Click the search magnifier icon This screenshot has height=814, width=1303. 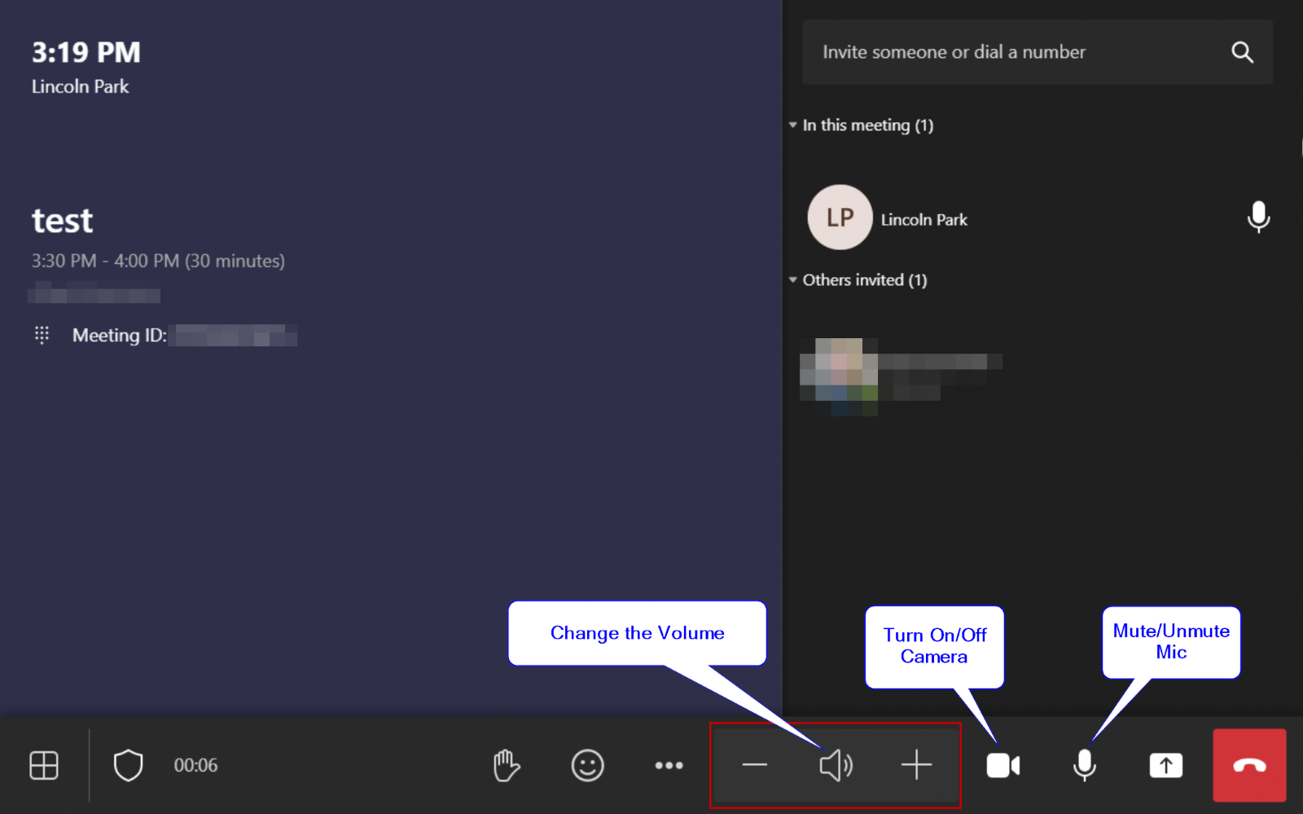[x=1242, y=52]
